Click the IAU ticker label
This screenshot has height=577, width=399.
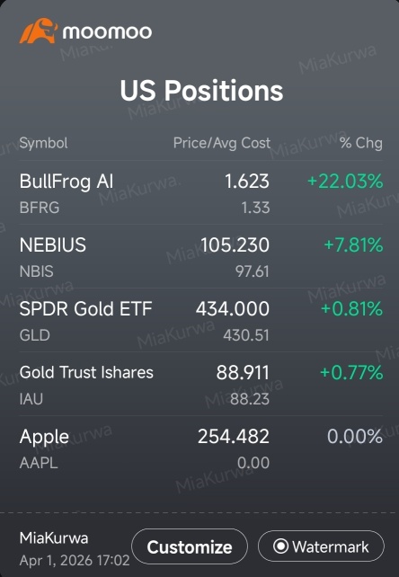(x=31, y=399)
